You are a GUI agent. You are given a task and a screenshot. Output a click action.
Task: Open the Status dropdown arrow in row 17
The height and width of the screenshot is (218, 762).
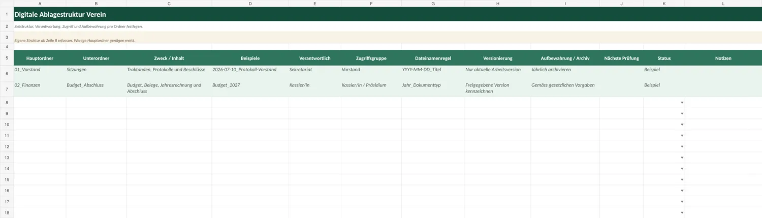[682, 202]
